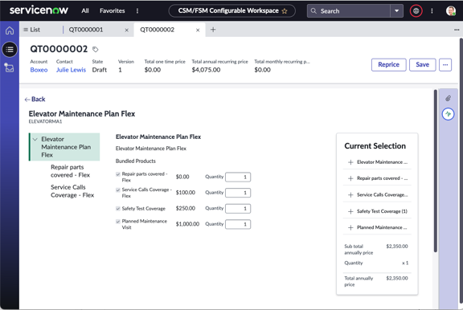Open CSM/FSM Configurable Workspace pill
The image size is (463, 310).
point(232,11)
